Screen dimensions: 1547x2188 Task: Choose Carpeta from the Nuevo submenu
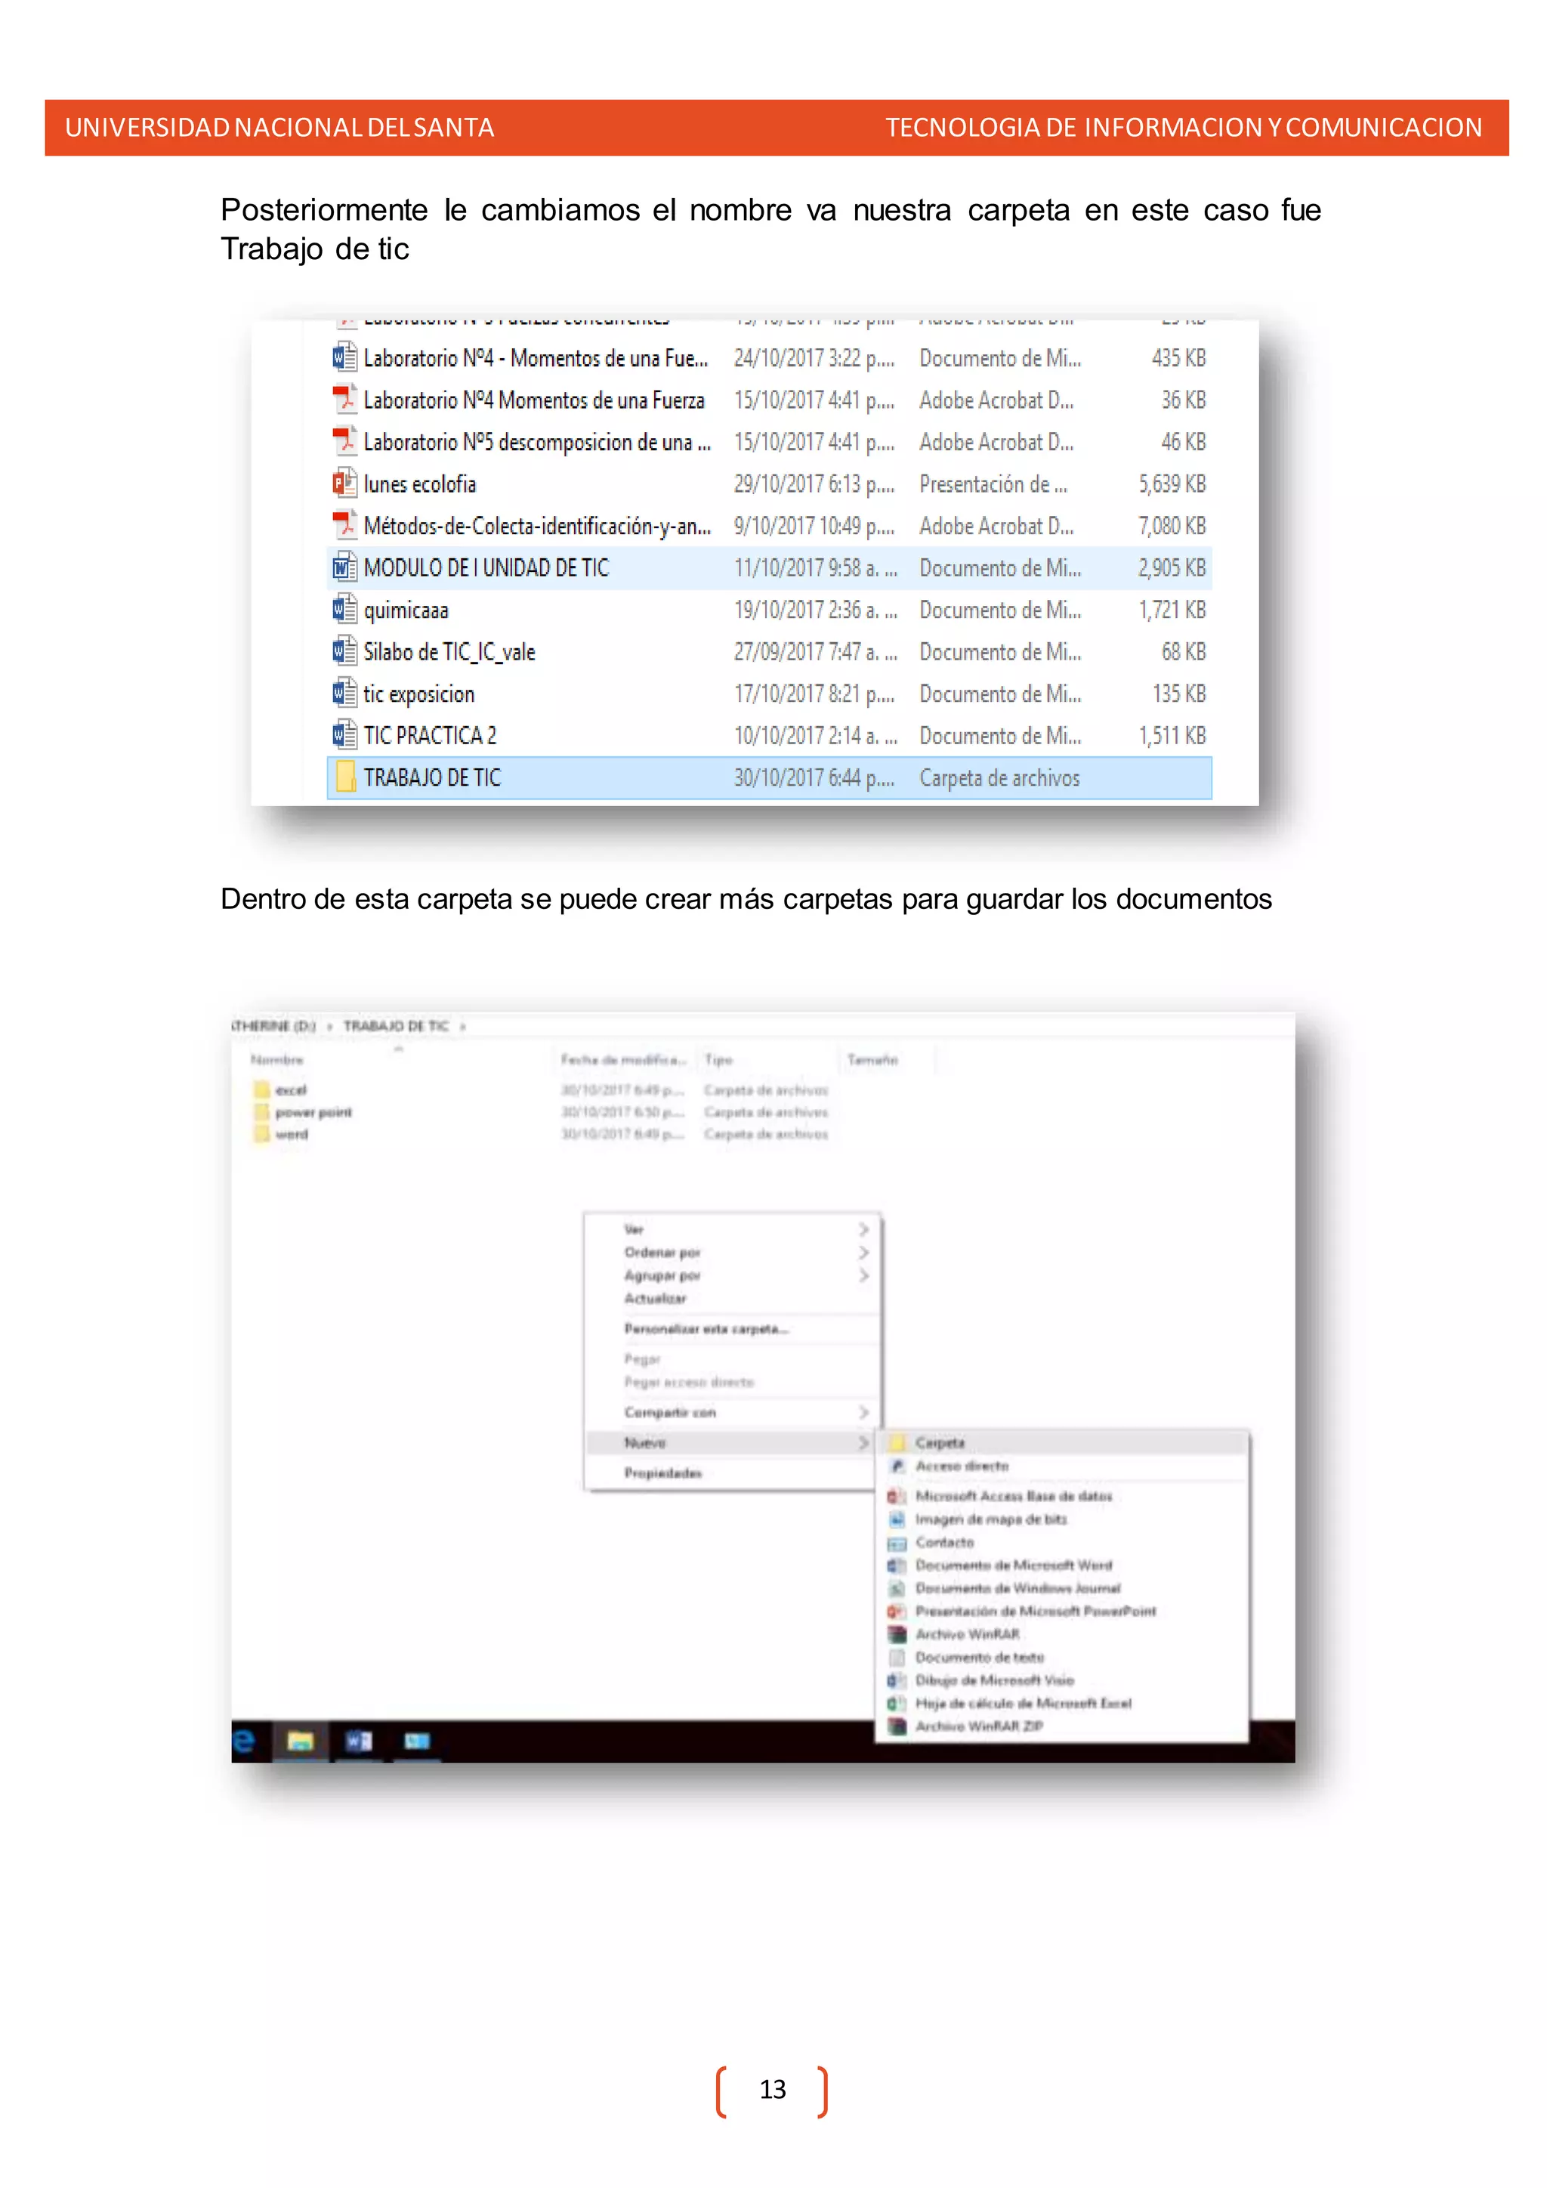939,1443
